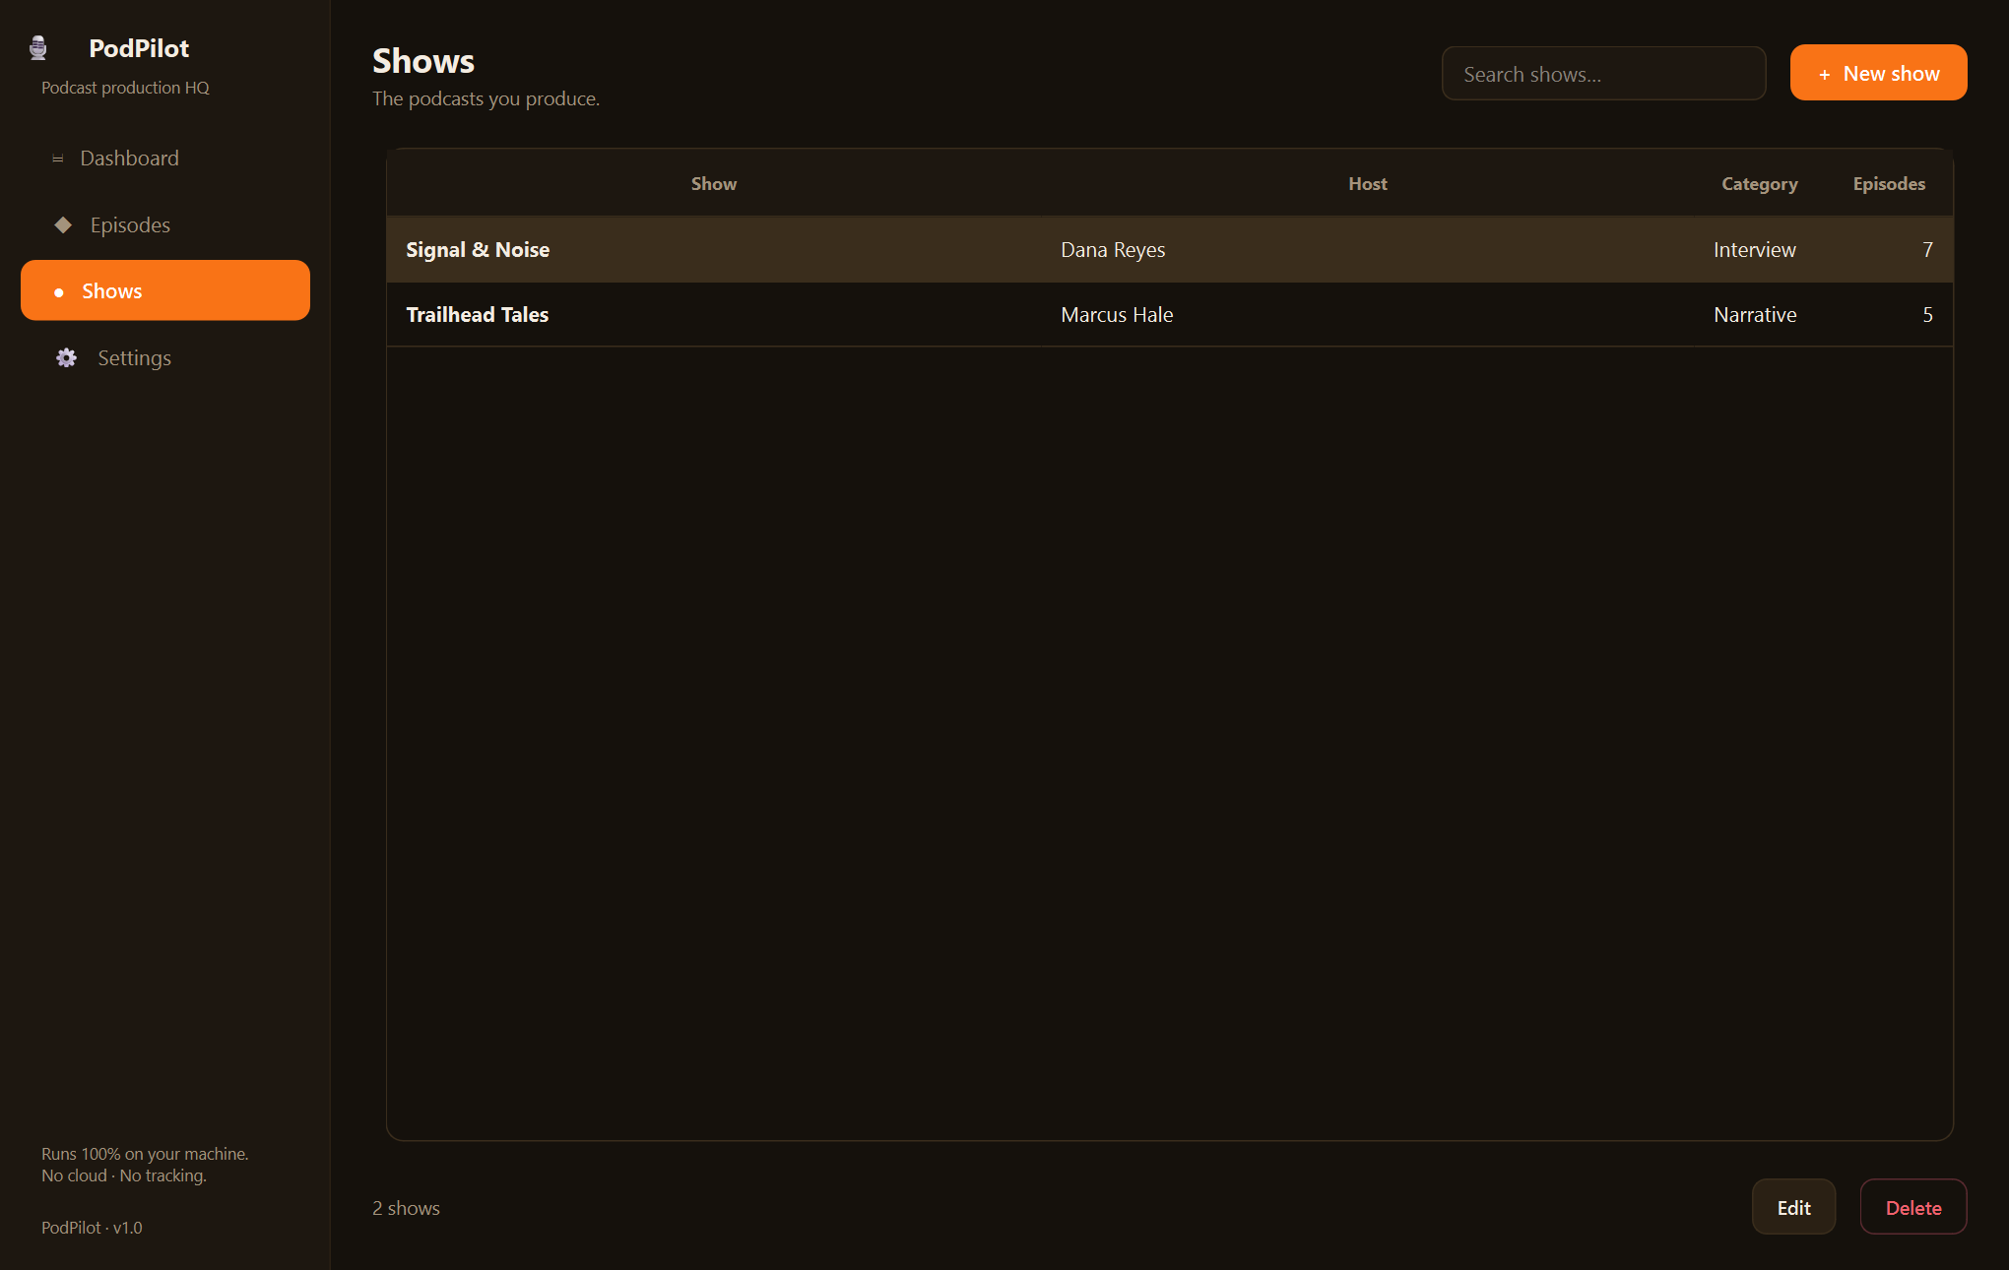Edit the selected show
2009x1270 pixels.
(1793, 1207)
